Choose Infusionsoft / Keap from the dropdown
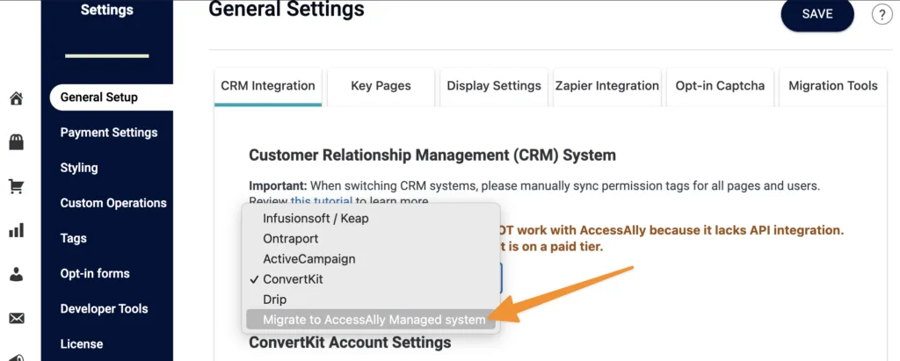 tap(370, 219)
